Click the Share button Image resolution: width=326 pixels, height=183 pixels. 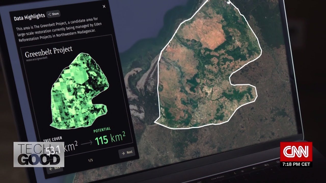tap(53, 14)
